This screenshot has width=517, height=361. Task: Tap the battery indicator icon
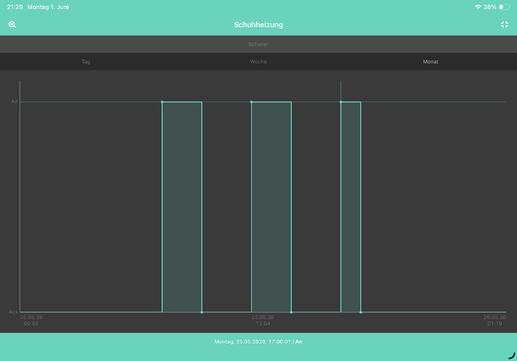point(504,7)
